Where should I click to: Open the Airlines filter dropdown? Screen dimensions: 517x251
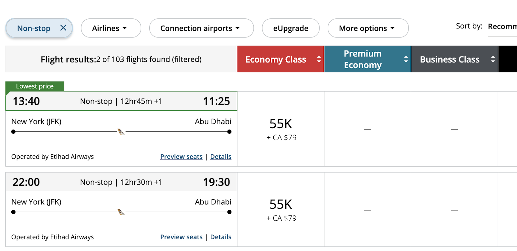[x=111, y=28]
